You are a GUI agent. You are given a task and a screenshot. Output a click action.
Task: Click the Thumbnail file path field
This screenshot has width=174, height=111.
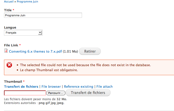[x=25, y=93]
